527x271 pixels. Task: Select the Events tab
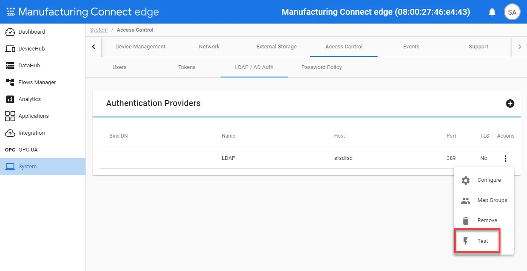[x=411, y=47]
